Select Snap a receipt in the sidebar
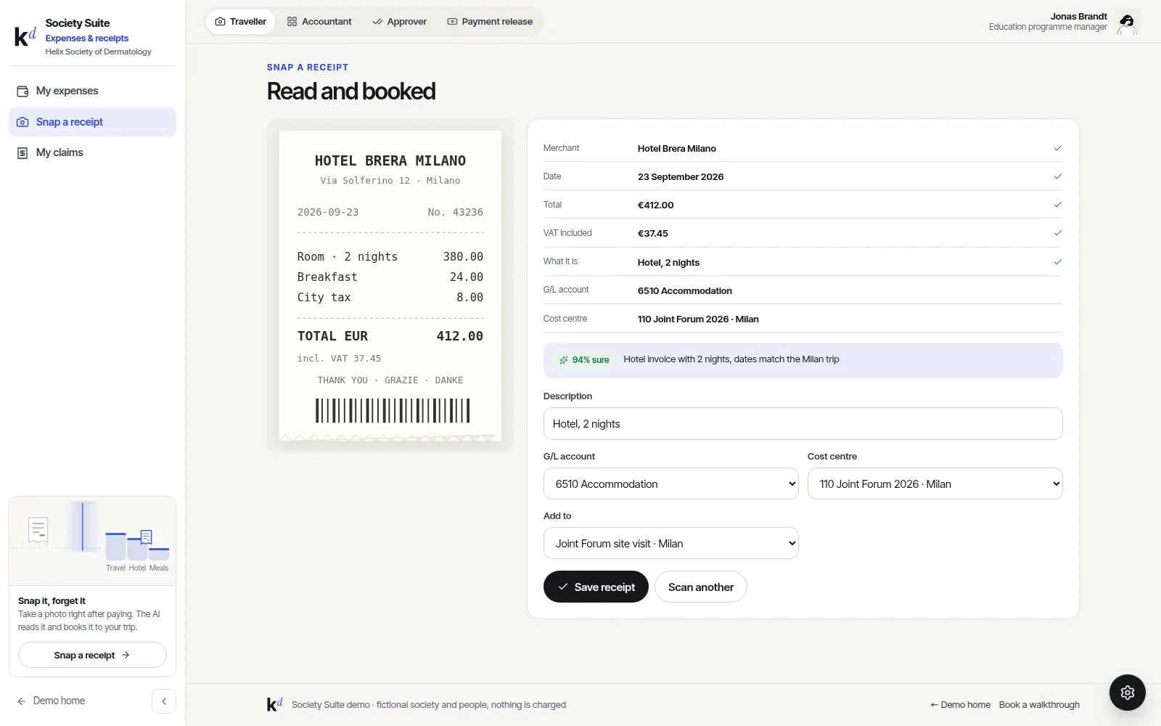This screenshot has width=1161, height=726. click(x=92, y=122)
